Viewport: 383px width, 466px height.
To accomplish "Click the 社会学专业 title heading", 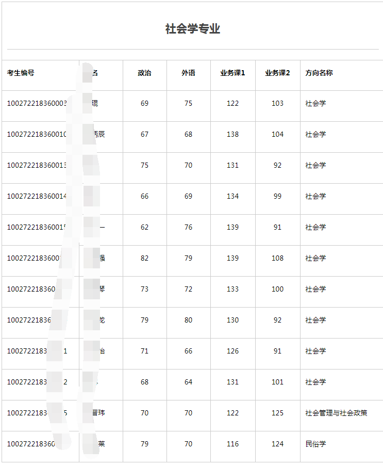I will pos(192,29).
